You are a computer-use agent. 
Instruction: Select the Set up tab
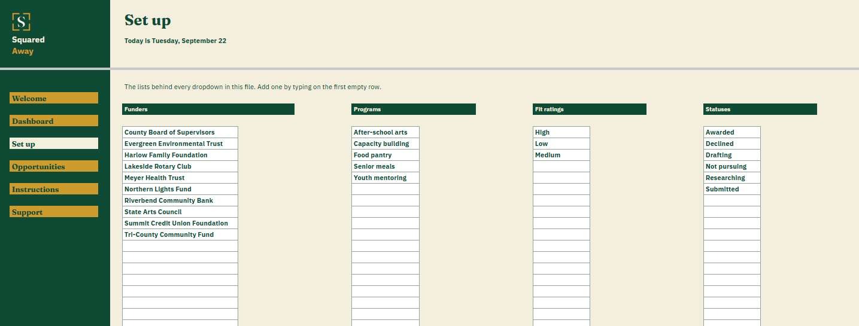pyautogui.click(x=54, y=144)
